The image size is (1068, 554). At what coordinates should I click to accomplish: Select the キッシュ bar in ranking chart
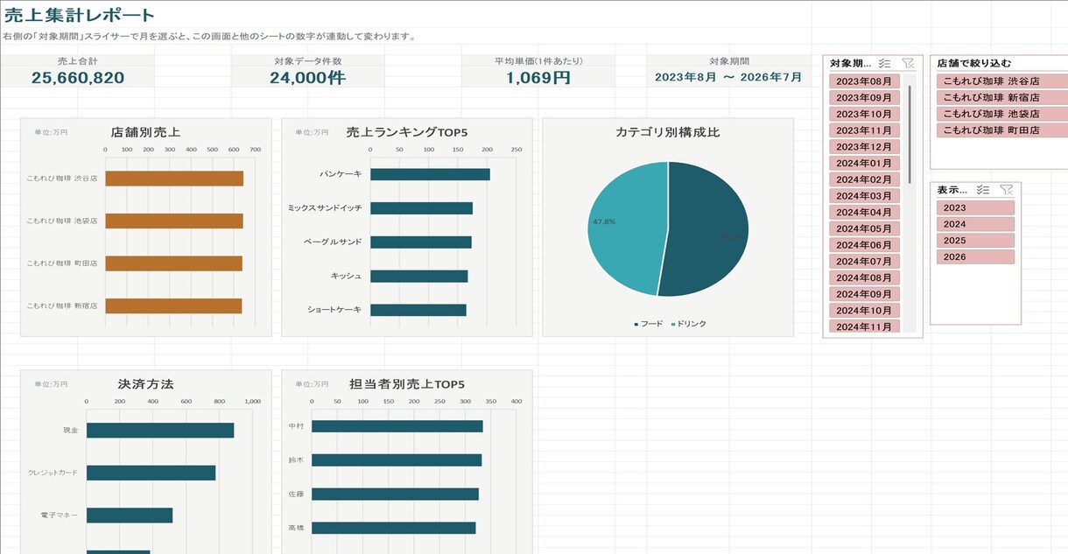[418, 276]
